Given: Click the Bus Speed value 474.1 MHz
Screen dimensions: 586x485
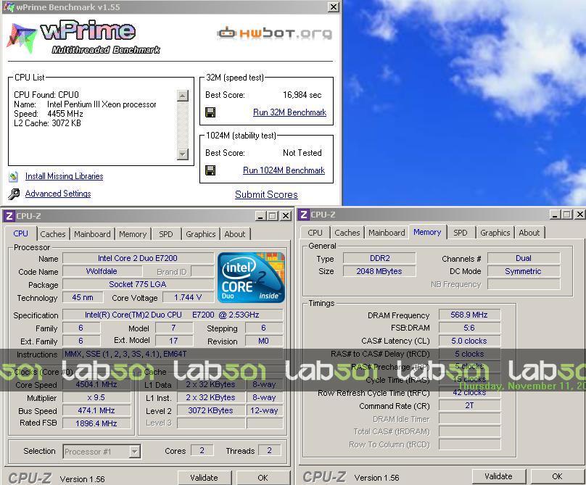Looking at the screenshot, I should click(x=96, y=410).
